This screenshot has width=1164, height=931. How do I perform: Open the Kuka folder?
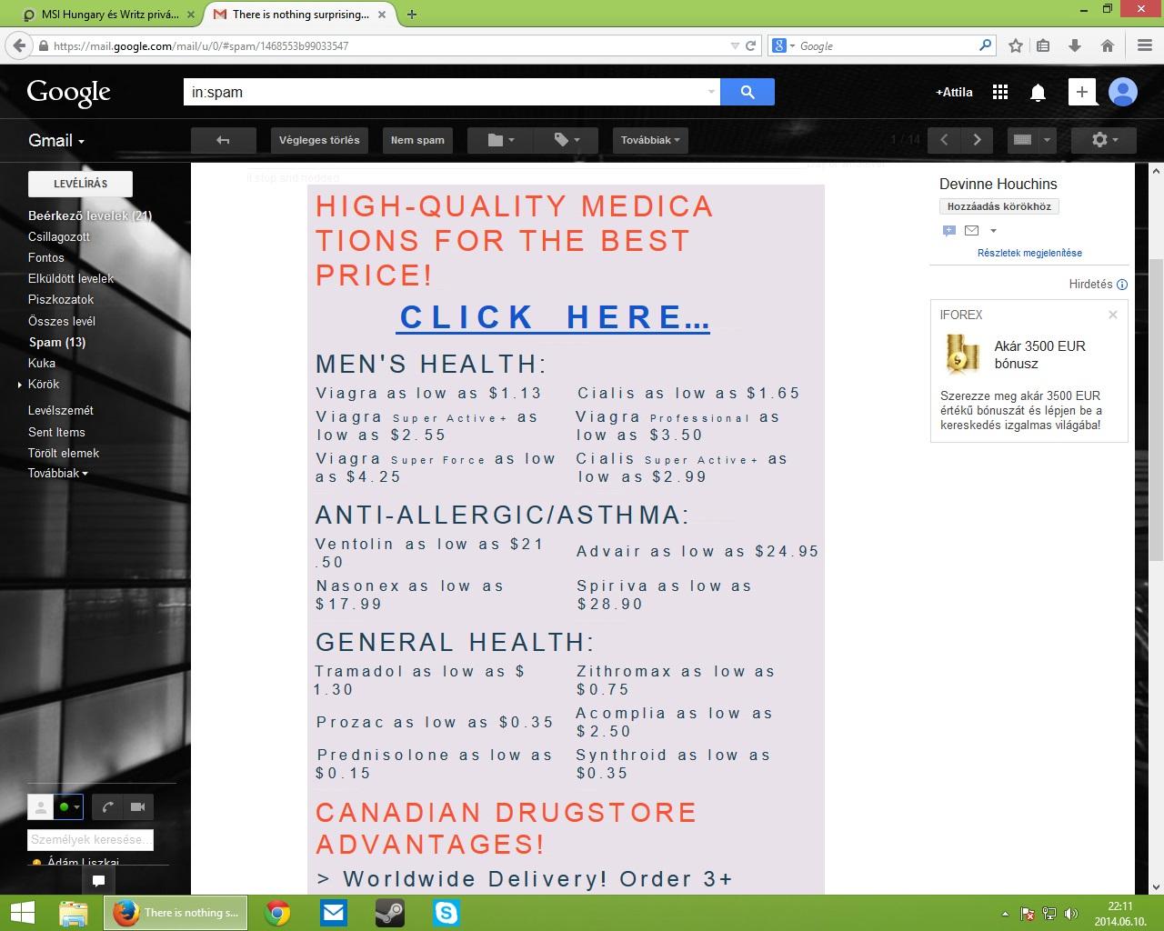pos(42,363)
